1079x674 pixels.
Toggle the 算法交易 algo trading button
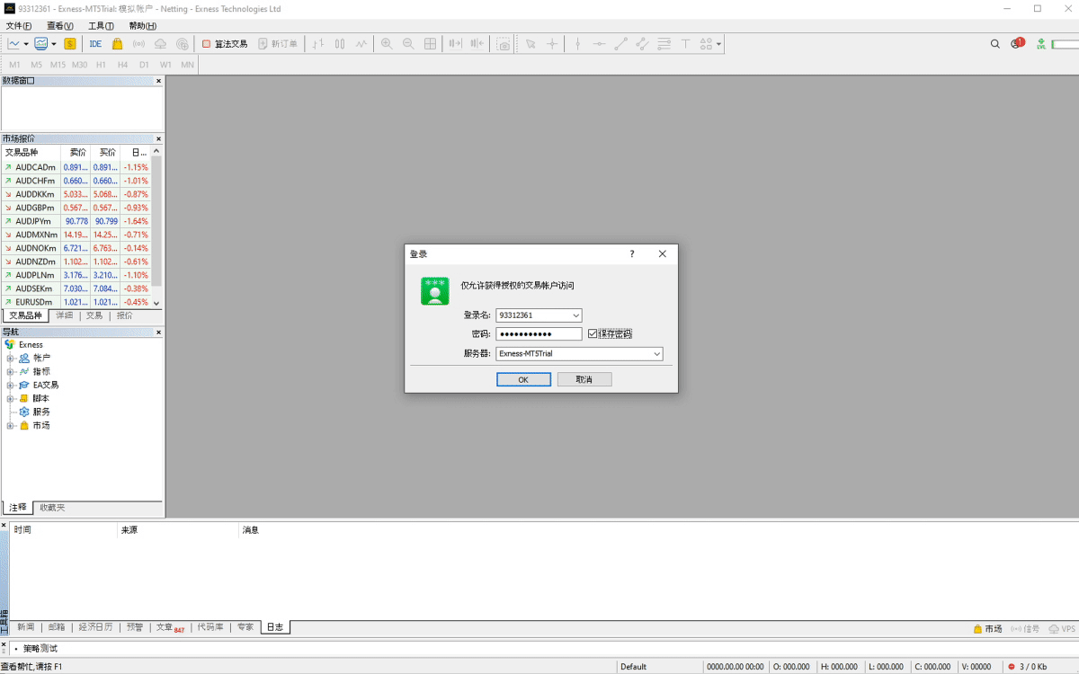(225, 43)
